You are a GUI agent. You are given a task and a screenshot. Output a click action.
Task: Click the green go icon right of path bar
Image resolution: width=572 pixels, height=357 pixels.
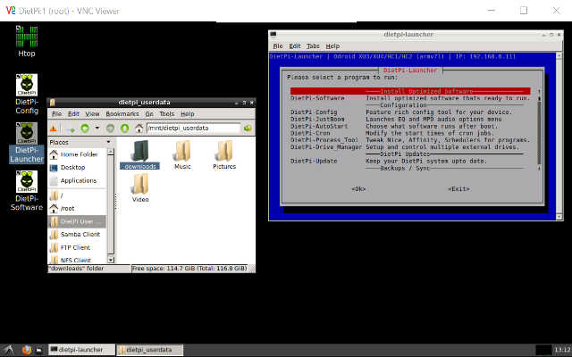click(x=248, y=129)
